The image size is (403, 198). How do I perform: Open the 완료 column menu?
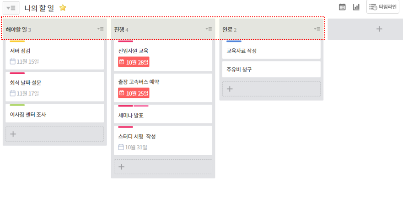[317, 29]
